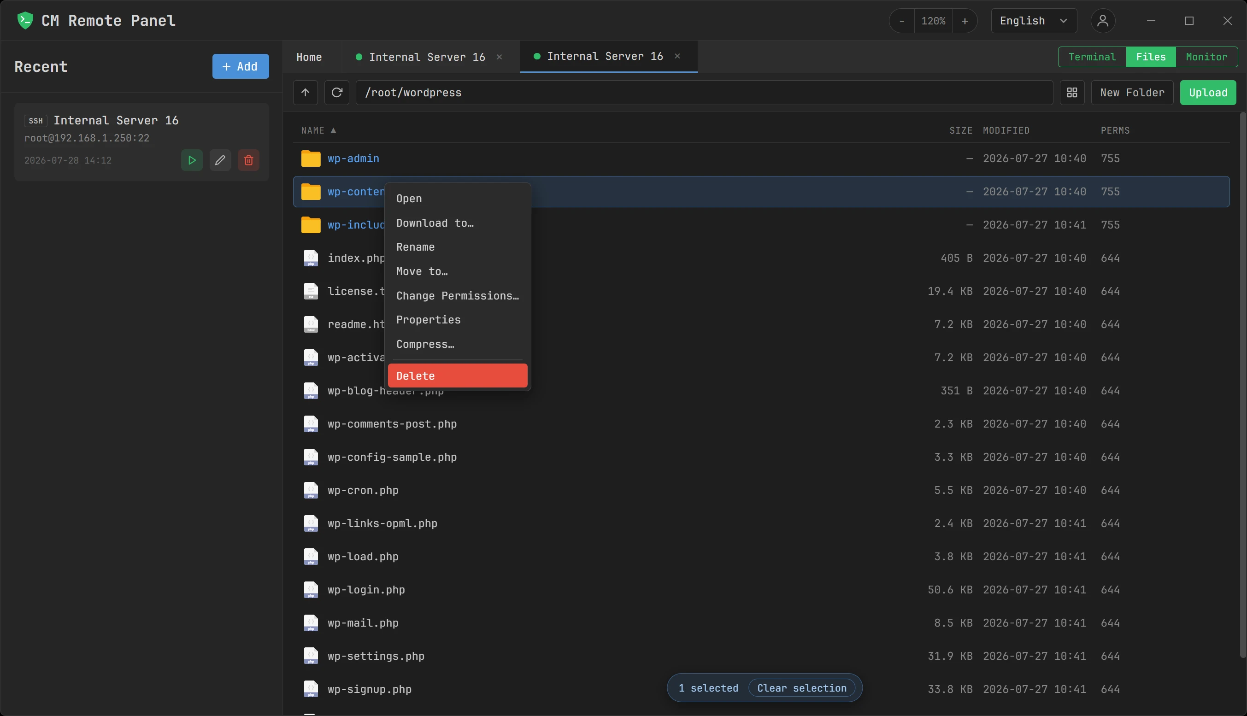Choose Open from the context menu

(x=457, y=199)
